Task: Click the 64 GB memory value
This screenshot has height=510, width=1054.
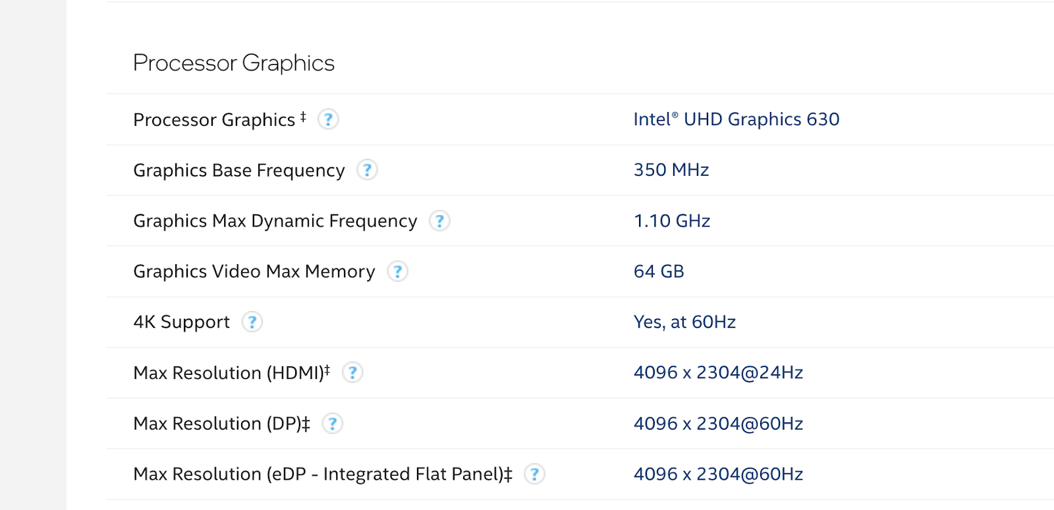Action: [658, 271]
